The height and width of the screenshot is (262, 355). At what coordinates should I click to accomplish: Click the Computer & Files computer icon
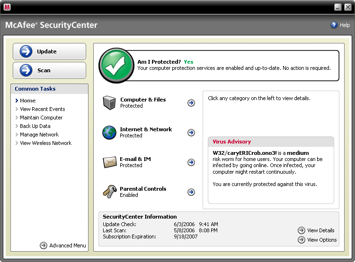coord(109,103)
